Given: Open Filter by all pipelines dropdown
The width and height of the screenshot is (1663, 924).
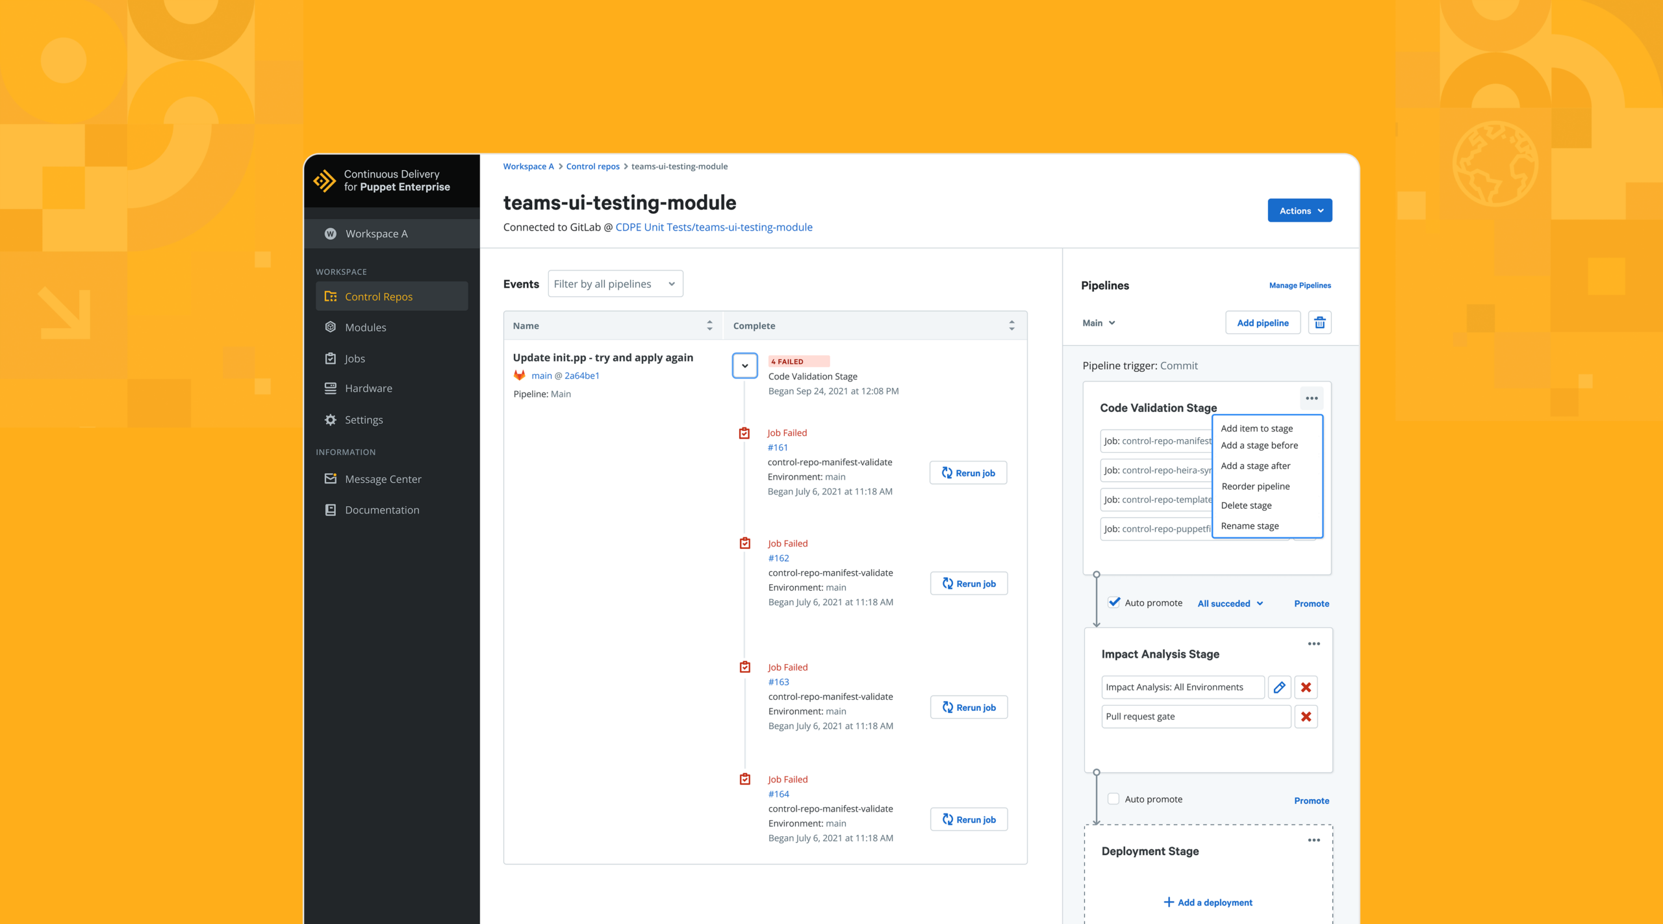Looking at the screenshot, I should [615, 284].
